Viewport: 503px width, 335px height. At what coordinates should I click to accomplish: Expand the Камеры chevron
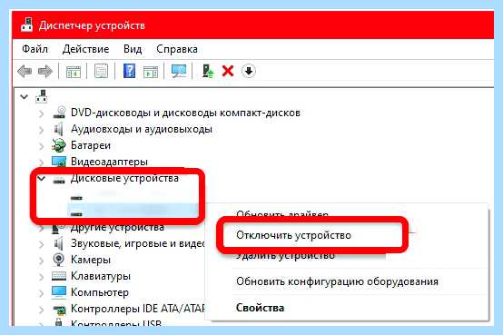click(x=42, y=261)
